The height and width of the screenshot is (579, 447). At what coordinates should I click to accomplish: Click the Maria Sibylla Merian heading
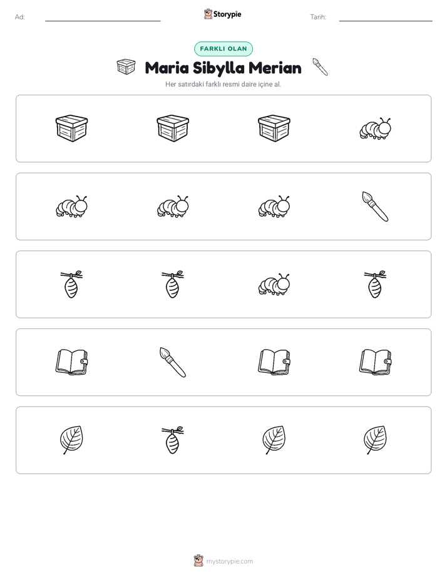pyautogui.click(x=223, y=68)
